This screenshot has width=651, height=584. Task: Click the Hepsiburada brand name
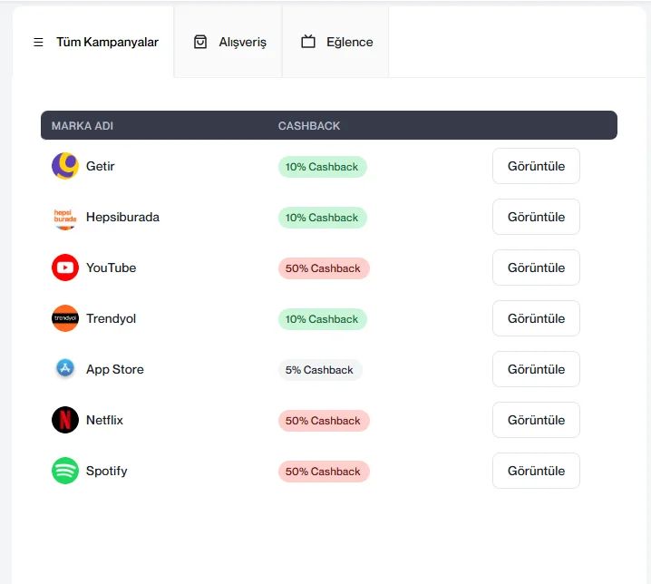[122, 217]
